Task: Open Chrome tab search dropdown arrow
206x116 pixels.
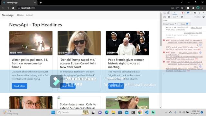Action: (x=182, y=2)
